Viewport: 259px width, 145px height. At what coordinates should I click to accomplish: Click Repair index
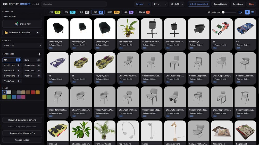pos(22,140)
